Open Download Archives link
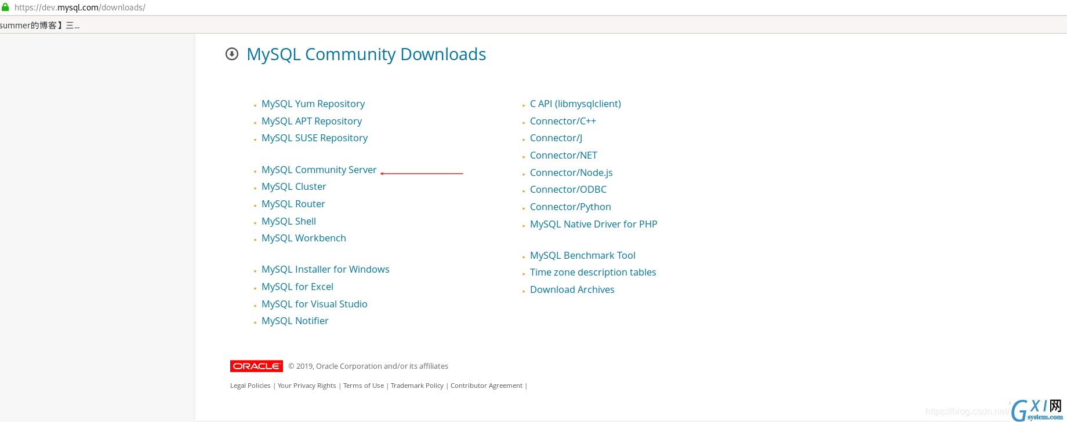 click(x=572, y=289)
